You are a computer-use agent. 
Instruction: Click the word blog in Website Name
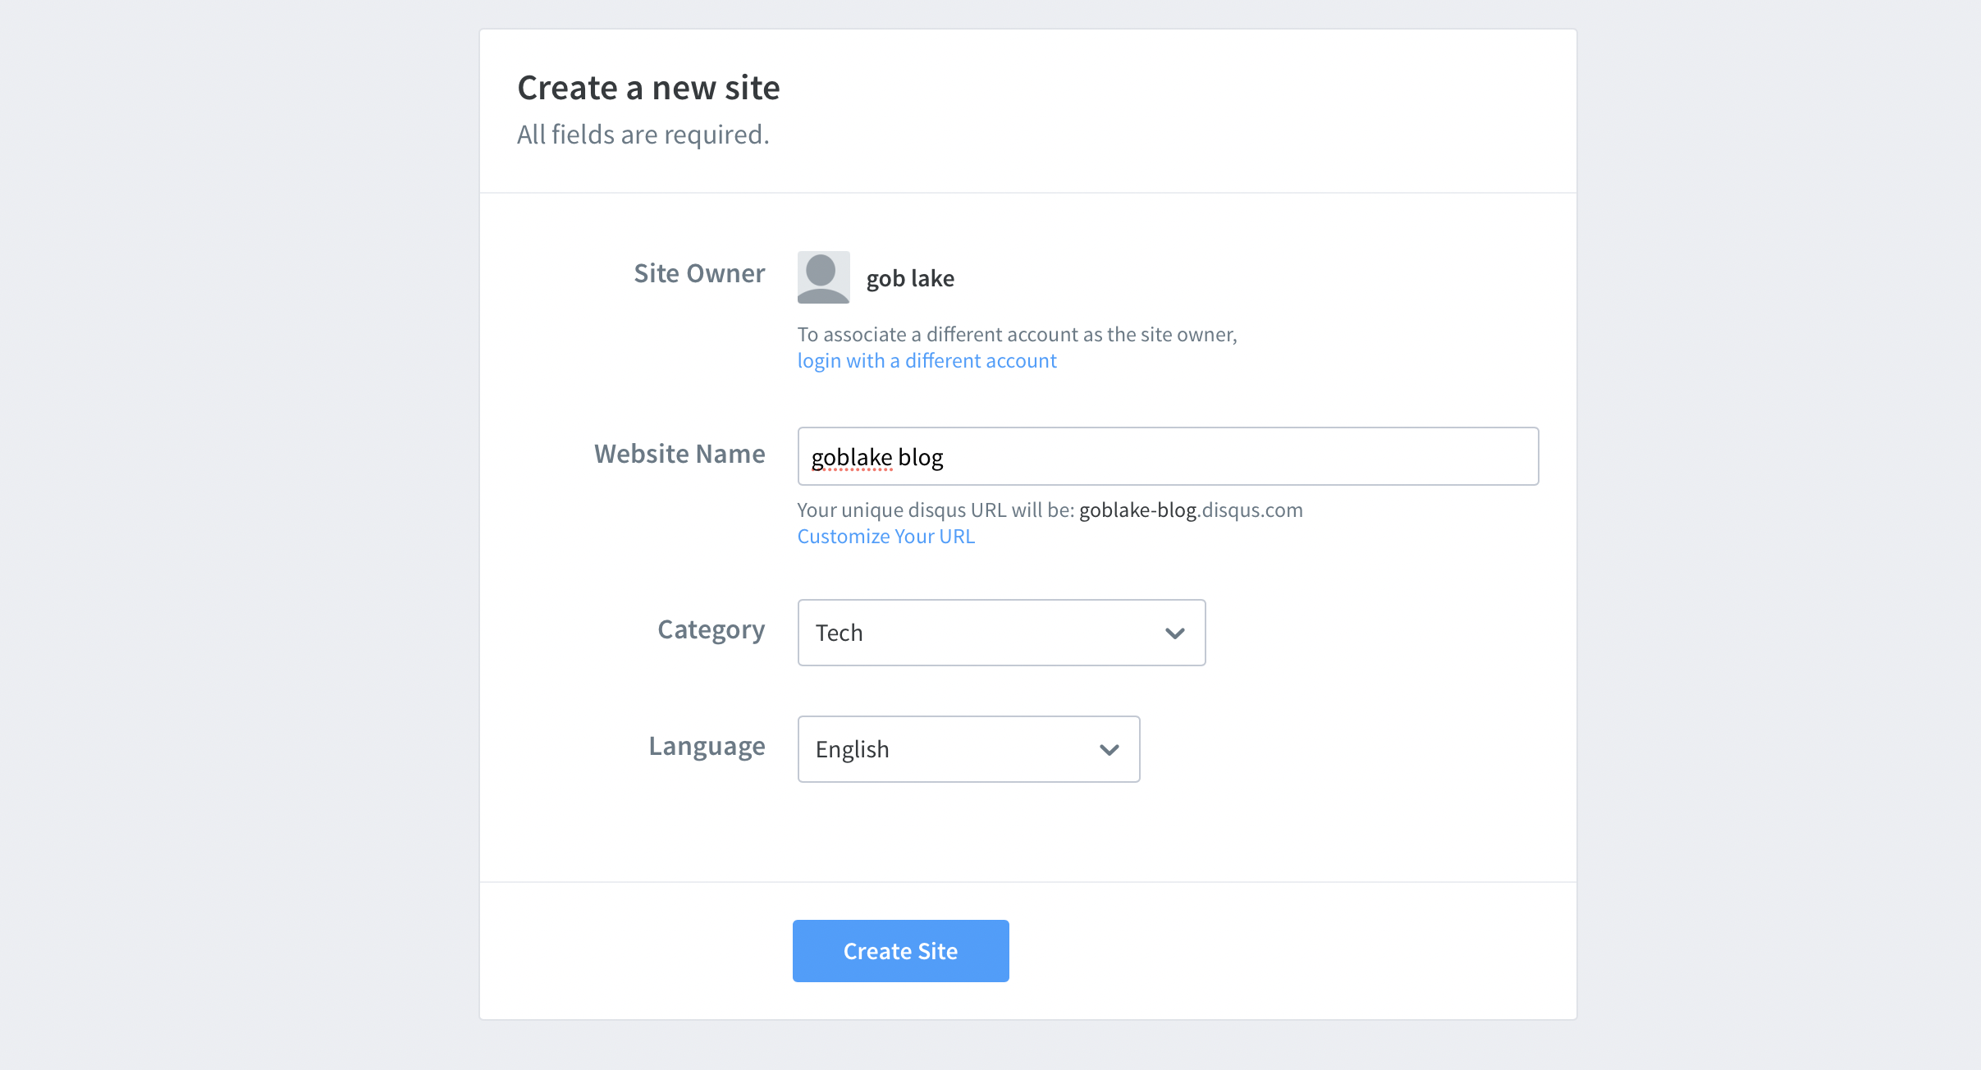[921, 457]
